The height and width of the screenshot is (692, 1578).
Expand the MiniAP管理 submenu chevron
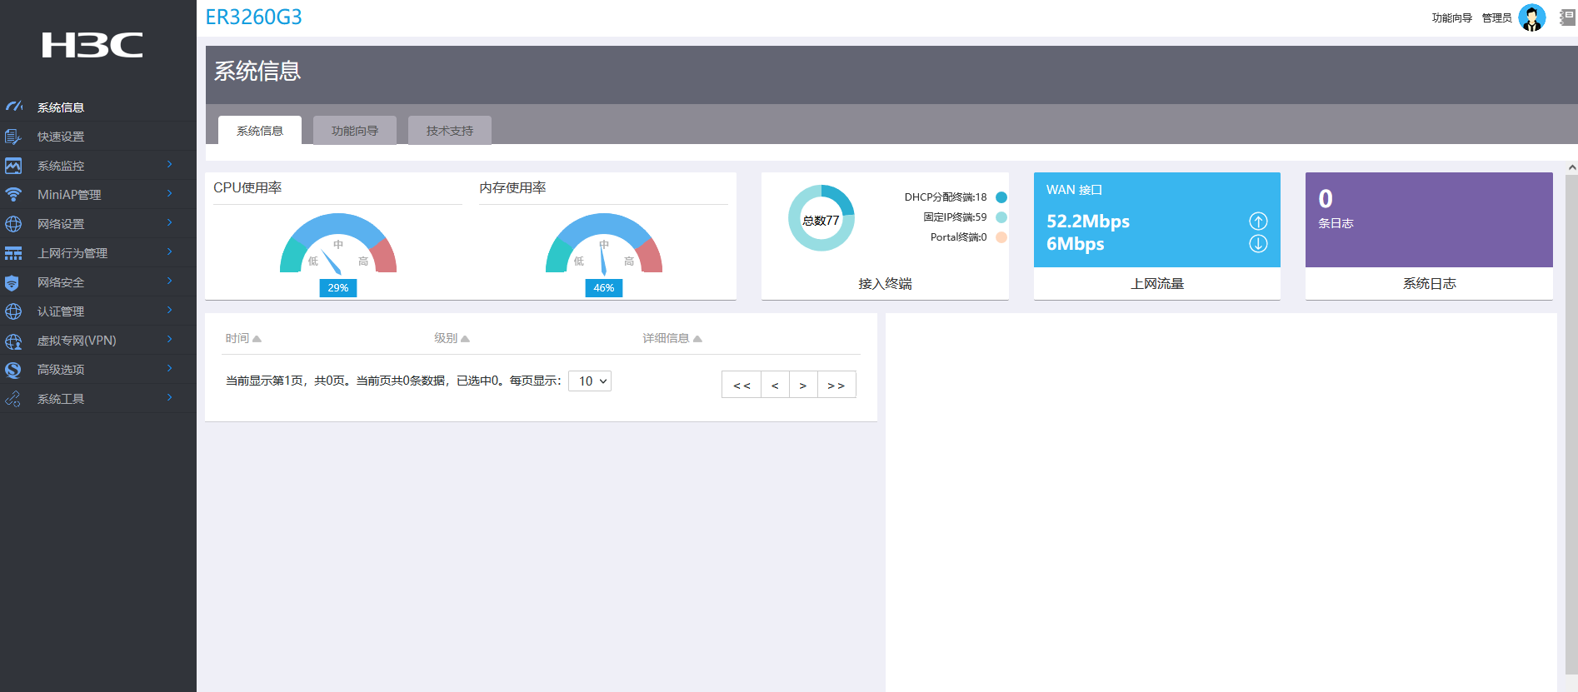pos(169,193)
